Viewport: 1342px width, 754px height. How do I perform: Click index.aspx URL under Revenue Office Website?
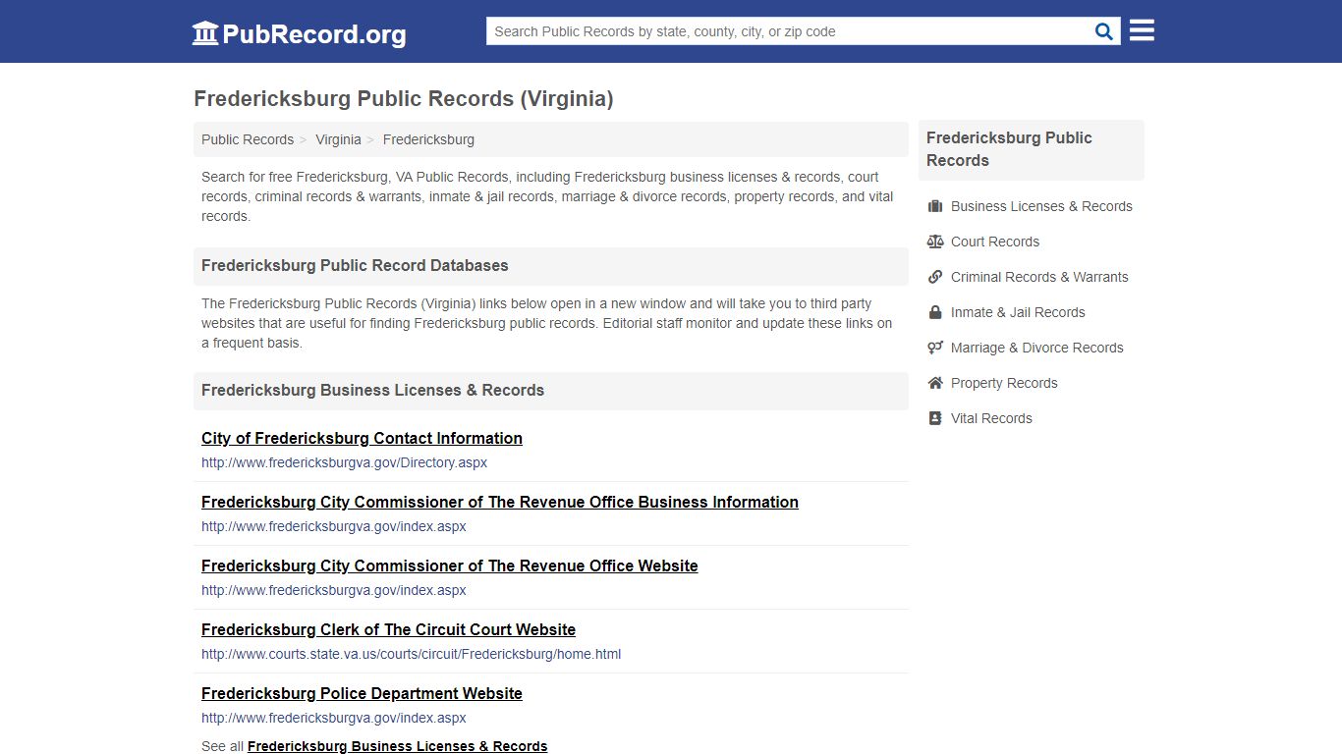[x=334, y=590]
